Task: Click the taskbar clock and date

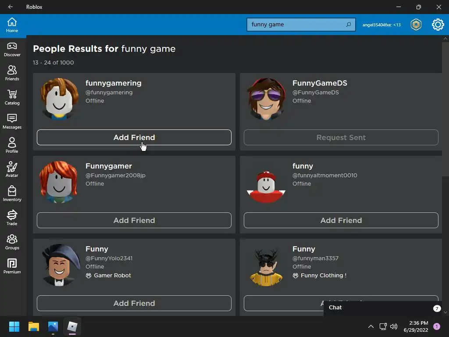Action: click(416, 326)
